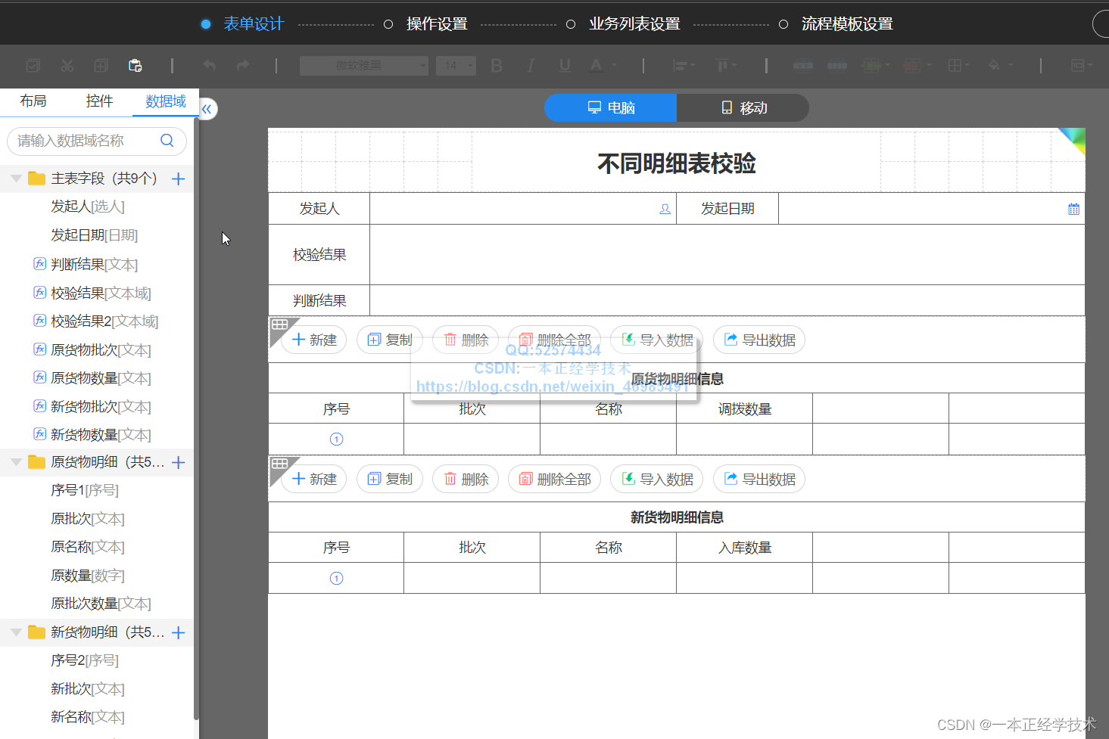Click 导入数据 in 新货物明细 table toolbar
The width and height of the screenshot is (1109, 739).
click(x=657, y=479)
